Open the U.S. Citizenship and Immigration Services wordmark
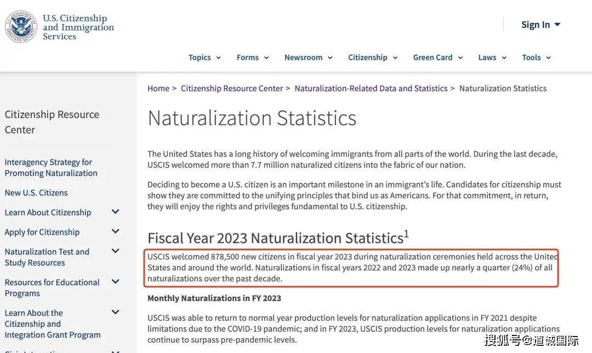Viewport: 592px width, 353px height. click(x=78, y=27)
